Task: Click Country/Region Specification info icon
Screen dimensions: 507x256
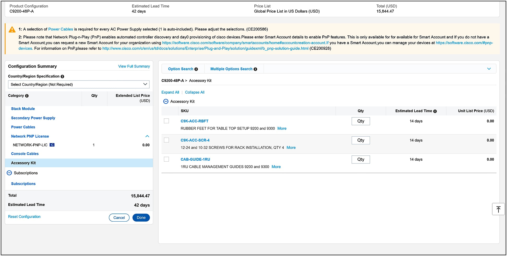Action: click(x=62, y=76)
